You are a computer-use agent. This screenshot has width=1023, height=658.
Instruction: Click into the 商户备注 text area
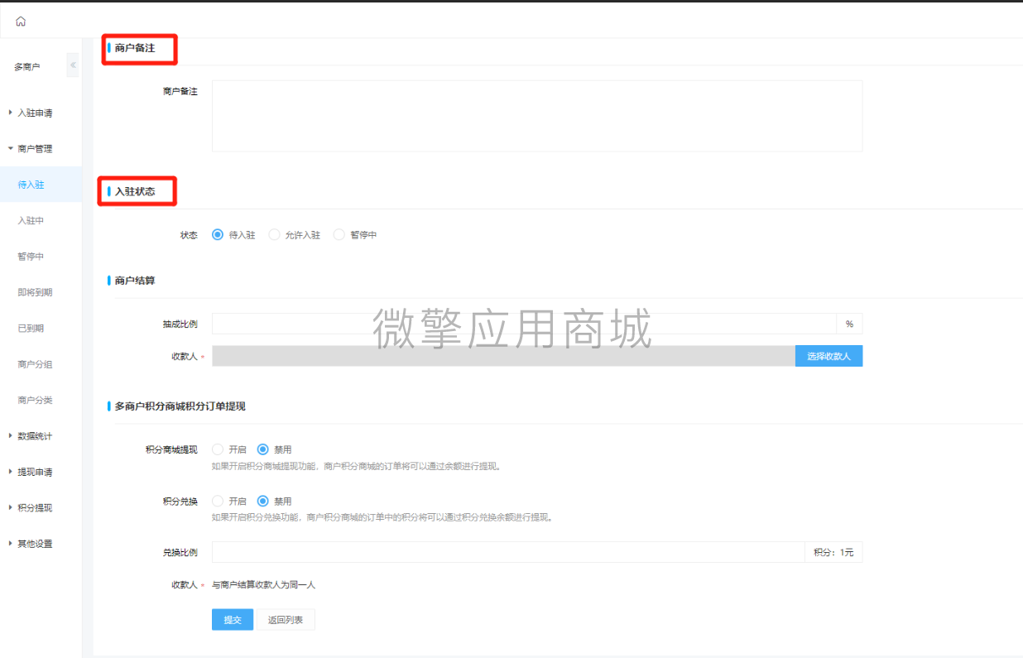click(x=537, y=116)
